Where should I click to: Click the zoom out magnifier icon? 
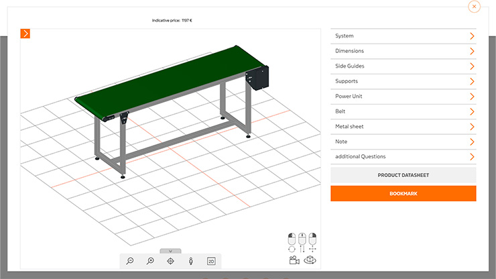click(129, 261)
